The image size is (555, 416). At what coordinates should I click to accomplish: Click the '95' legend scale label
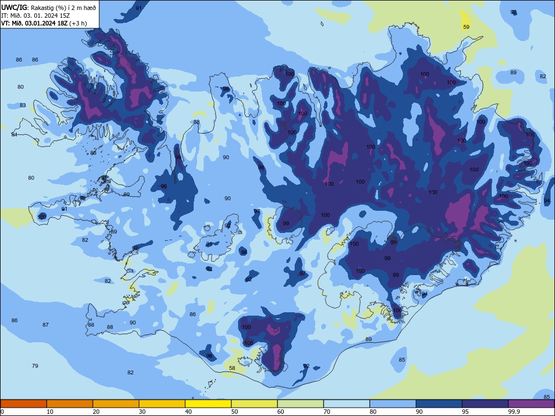point(466,412)
